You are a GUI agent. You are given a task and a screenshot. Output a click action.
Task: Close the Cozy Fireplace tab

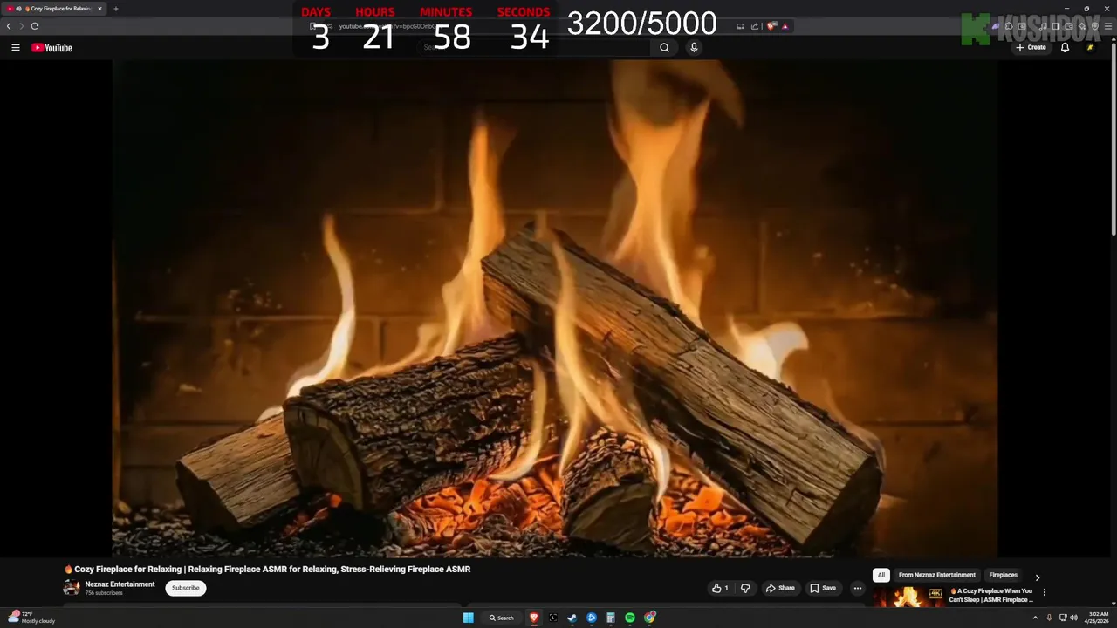(x=99, y=9)
